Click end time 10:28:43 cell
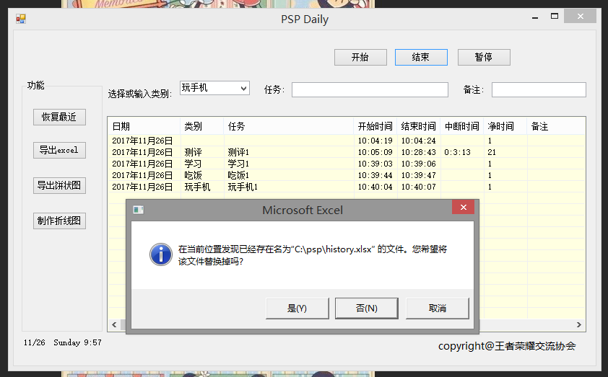The width and height of the screenshot is (608, 377). tap(418, 152)
